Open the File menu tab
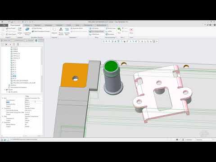216x162 pixels. (x=4, y=25)
